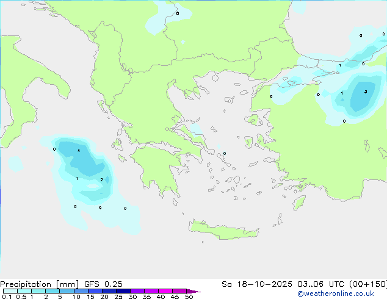Click the legend tick label 35

(x=146, y=297)
